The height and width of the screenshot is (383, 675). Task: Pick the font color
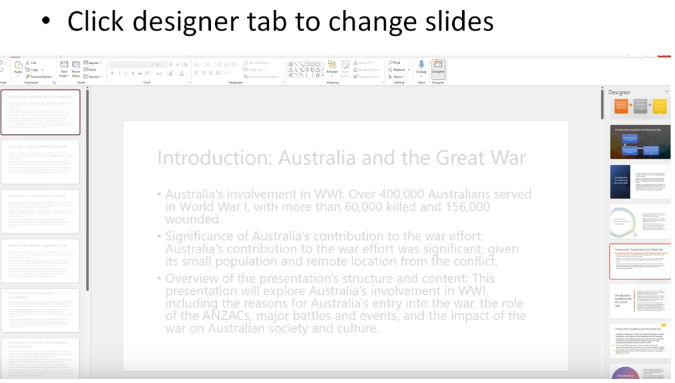coord(182,73)
